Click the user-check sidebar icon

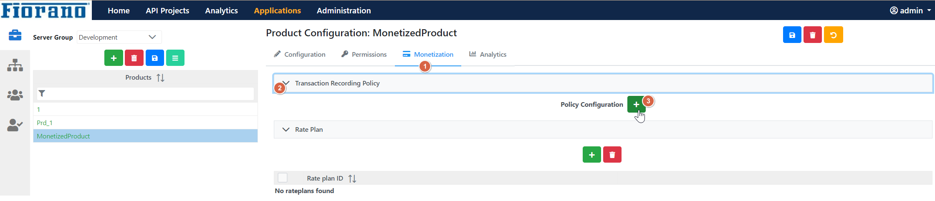pyautogui.click(x=15, y=125)
